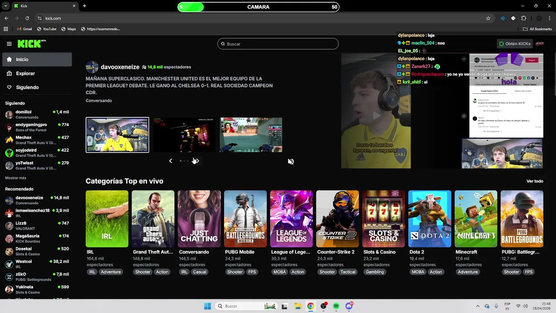
Task: Focus the Kick Buscar search field
Action: click(x=278, y=44)
